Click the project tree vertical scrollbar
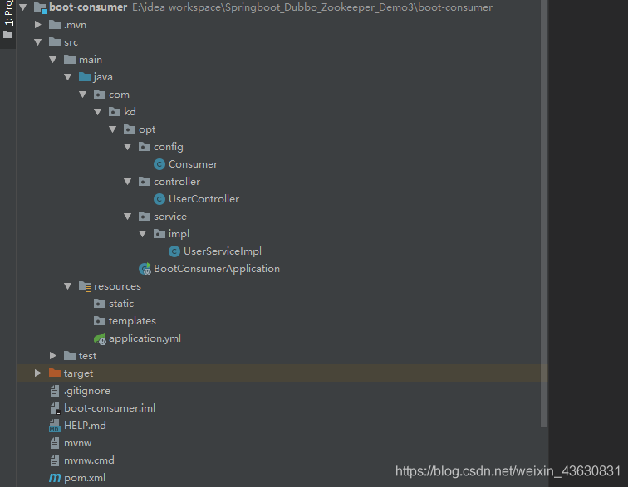Screen dimensions: 628x487 pyautogui.click(x=544, y=214)
